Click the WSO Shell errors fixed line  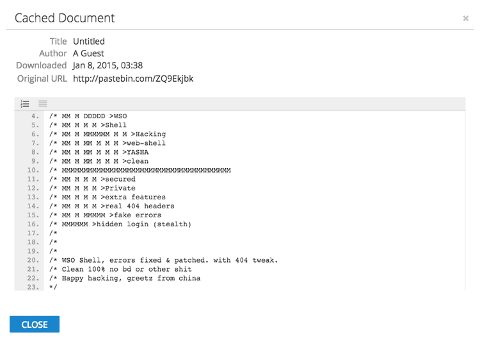(163, 260)
